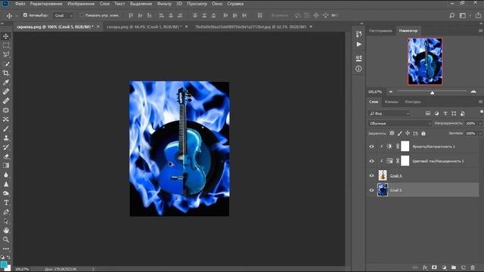Hide the Слой 4 layer
The image size is (484, 272).
tap(371, 175)
